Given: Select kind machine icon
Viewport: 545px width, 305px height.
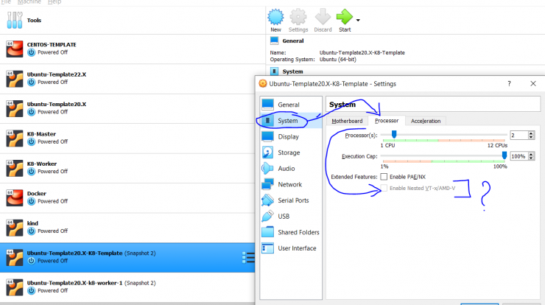Looking at the screenshot, I should click(x=15, y=228).
